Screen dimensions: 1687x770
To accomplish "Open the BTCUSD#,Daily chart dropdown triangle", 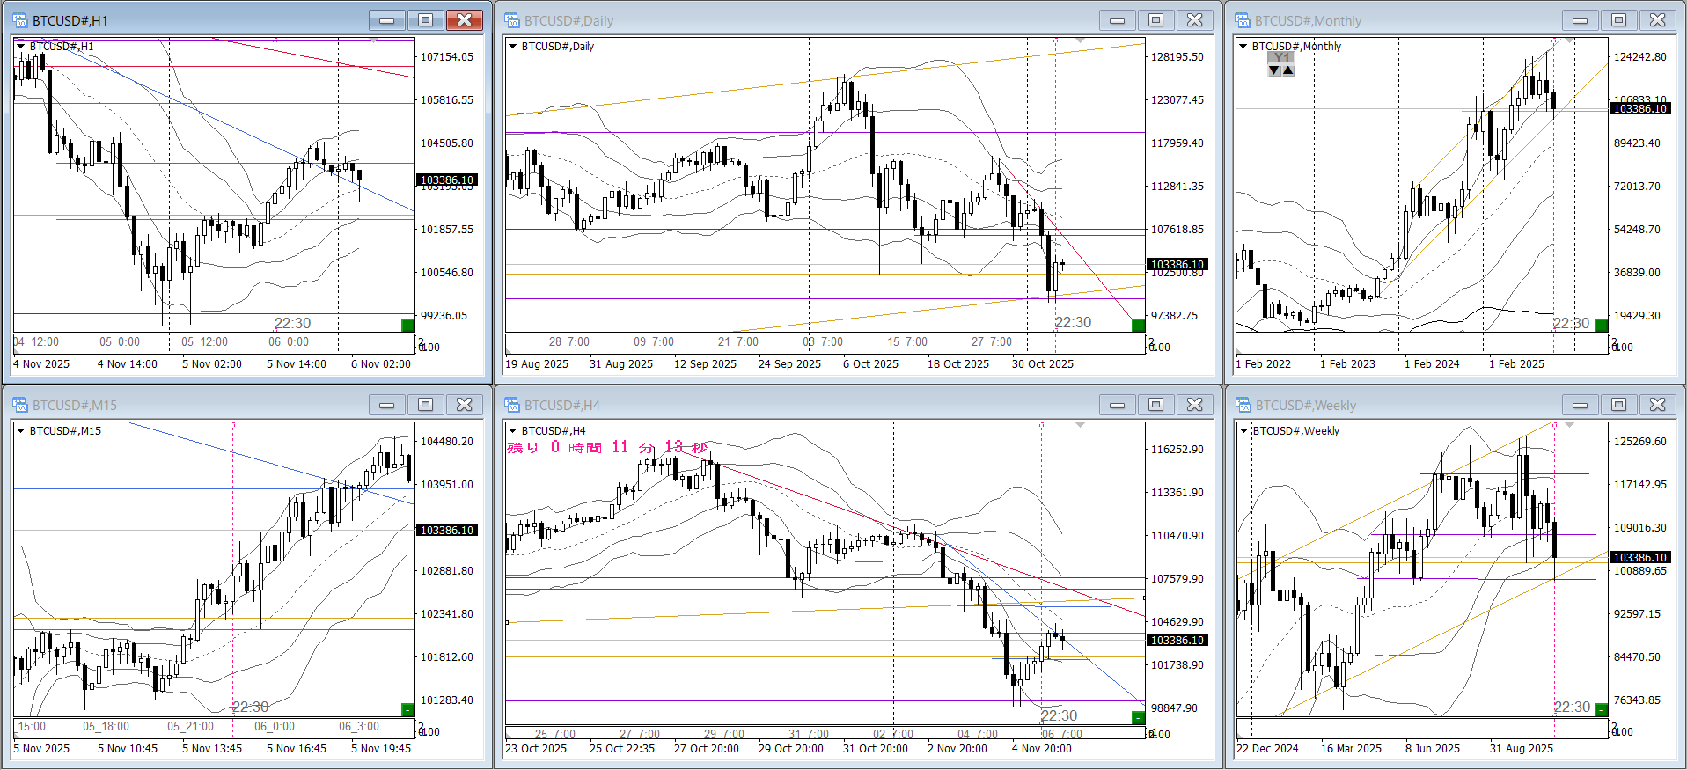I will pyautogui.click(x=512, y=46).
